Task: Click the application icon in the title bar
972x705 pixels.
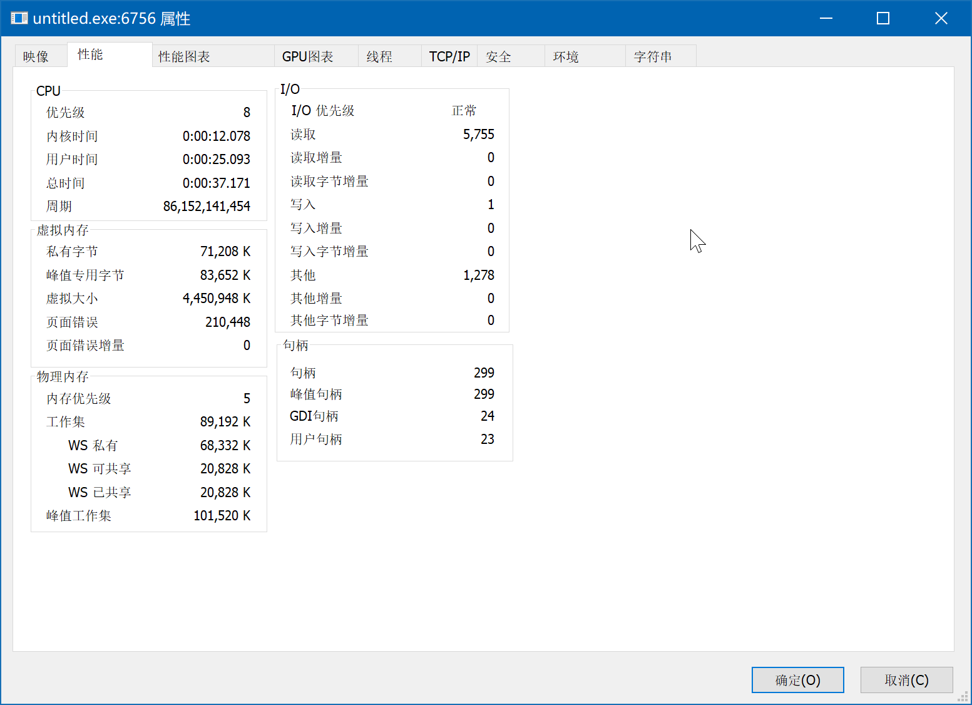Action: click(x=19, y=18)
